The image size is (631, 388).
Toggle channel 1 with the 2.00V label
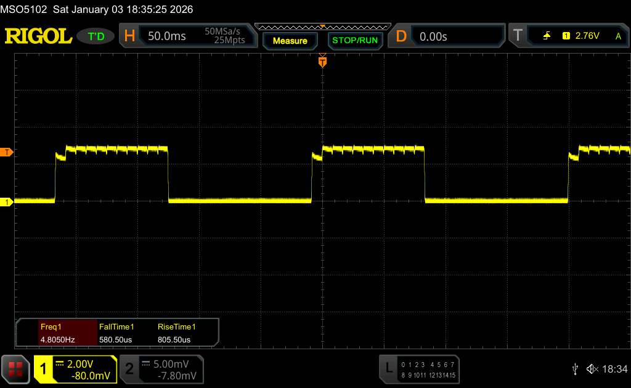click(83, 369)
